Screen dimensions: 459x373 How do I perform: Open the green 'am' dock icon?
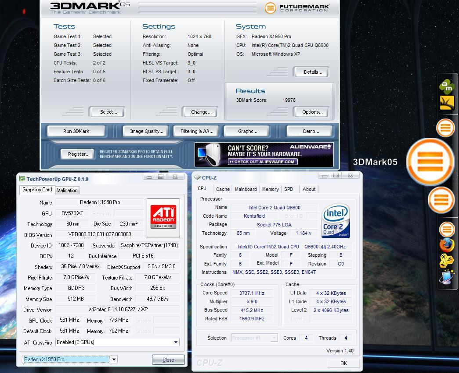[446, 86]
